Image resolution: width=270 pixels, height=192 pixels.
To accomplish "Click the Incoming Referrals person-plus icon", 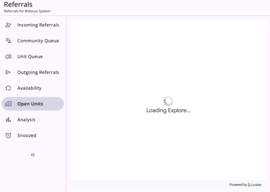I will (8, 25).
